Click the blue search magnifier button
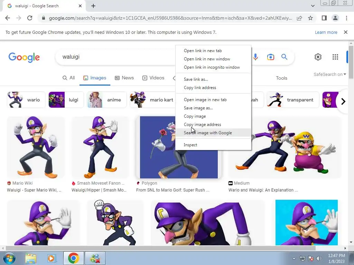The image size is (354, 265). point(284,57)
